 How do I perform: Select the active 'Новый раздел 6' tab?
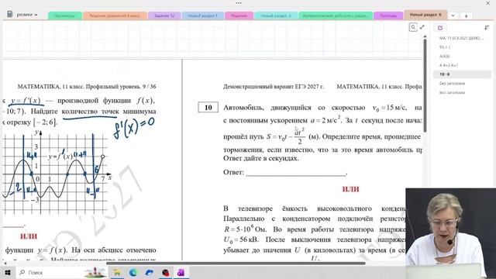click(425, 15)
